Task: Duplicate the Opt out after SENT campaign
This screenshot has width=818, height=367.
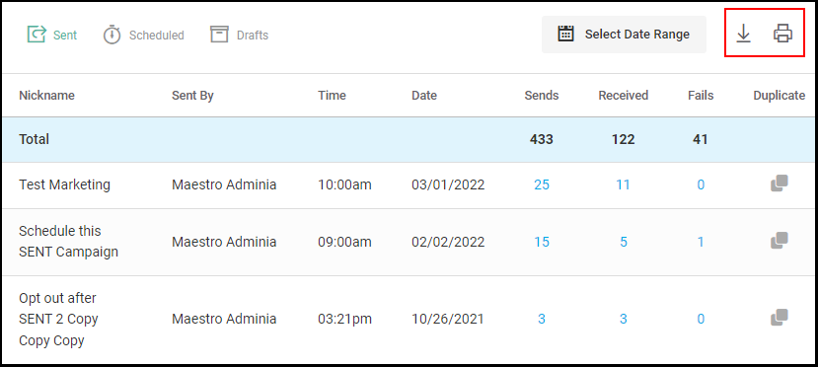Action: pyautogui.click(x=779, y=318)
